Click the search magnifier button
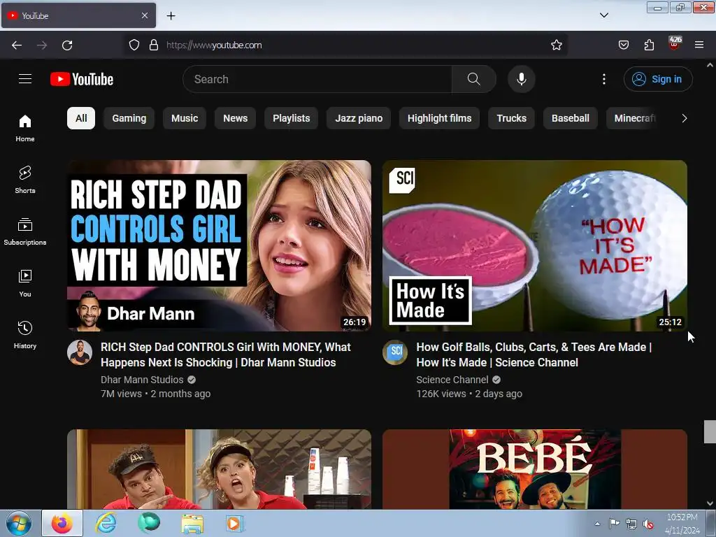 click(x=473, y=79)
